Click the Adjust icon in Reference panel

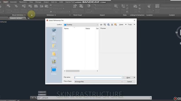[x=46, y=6]
